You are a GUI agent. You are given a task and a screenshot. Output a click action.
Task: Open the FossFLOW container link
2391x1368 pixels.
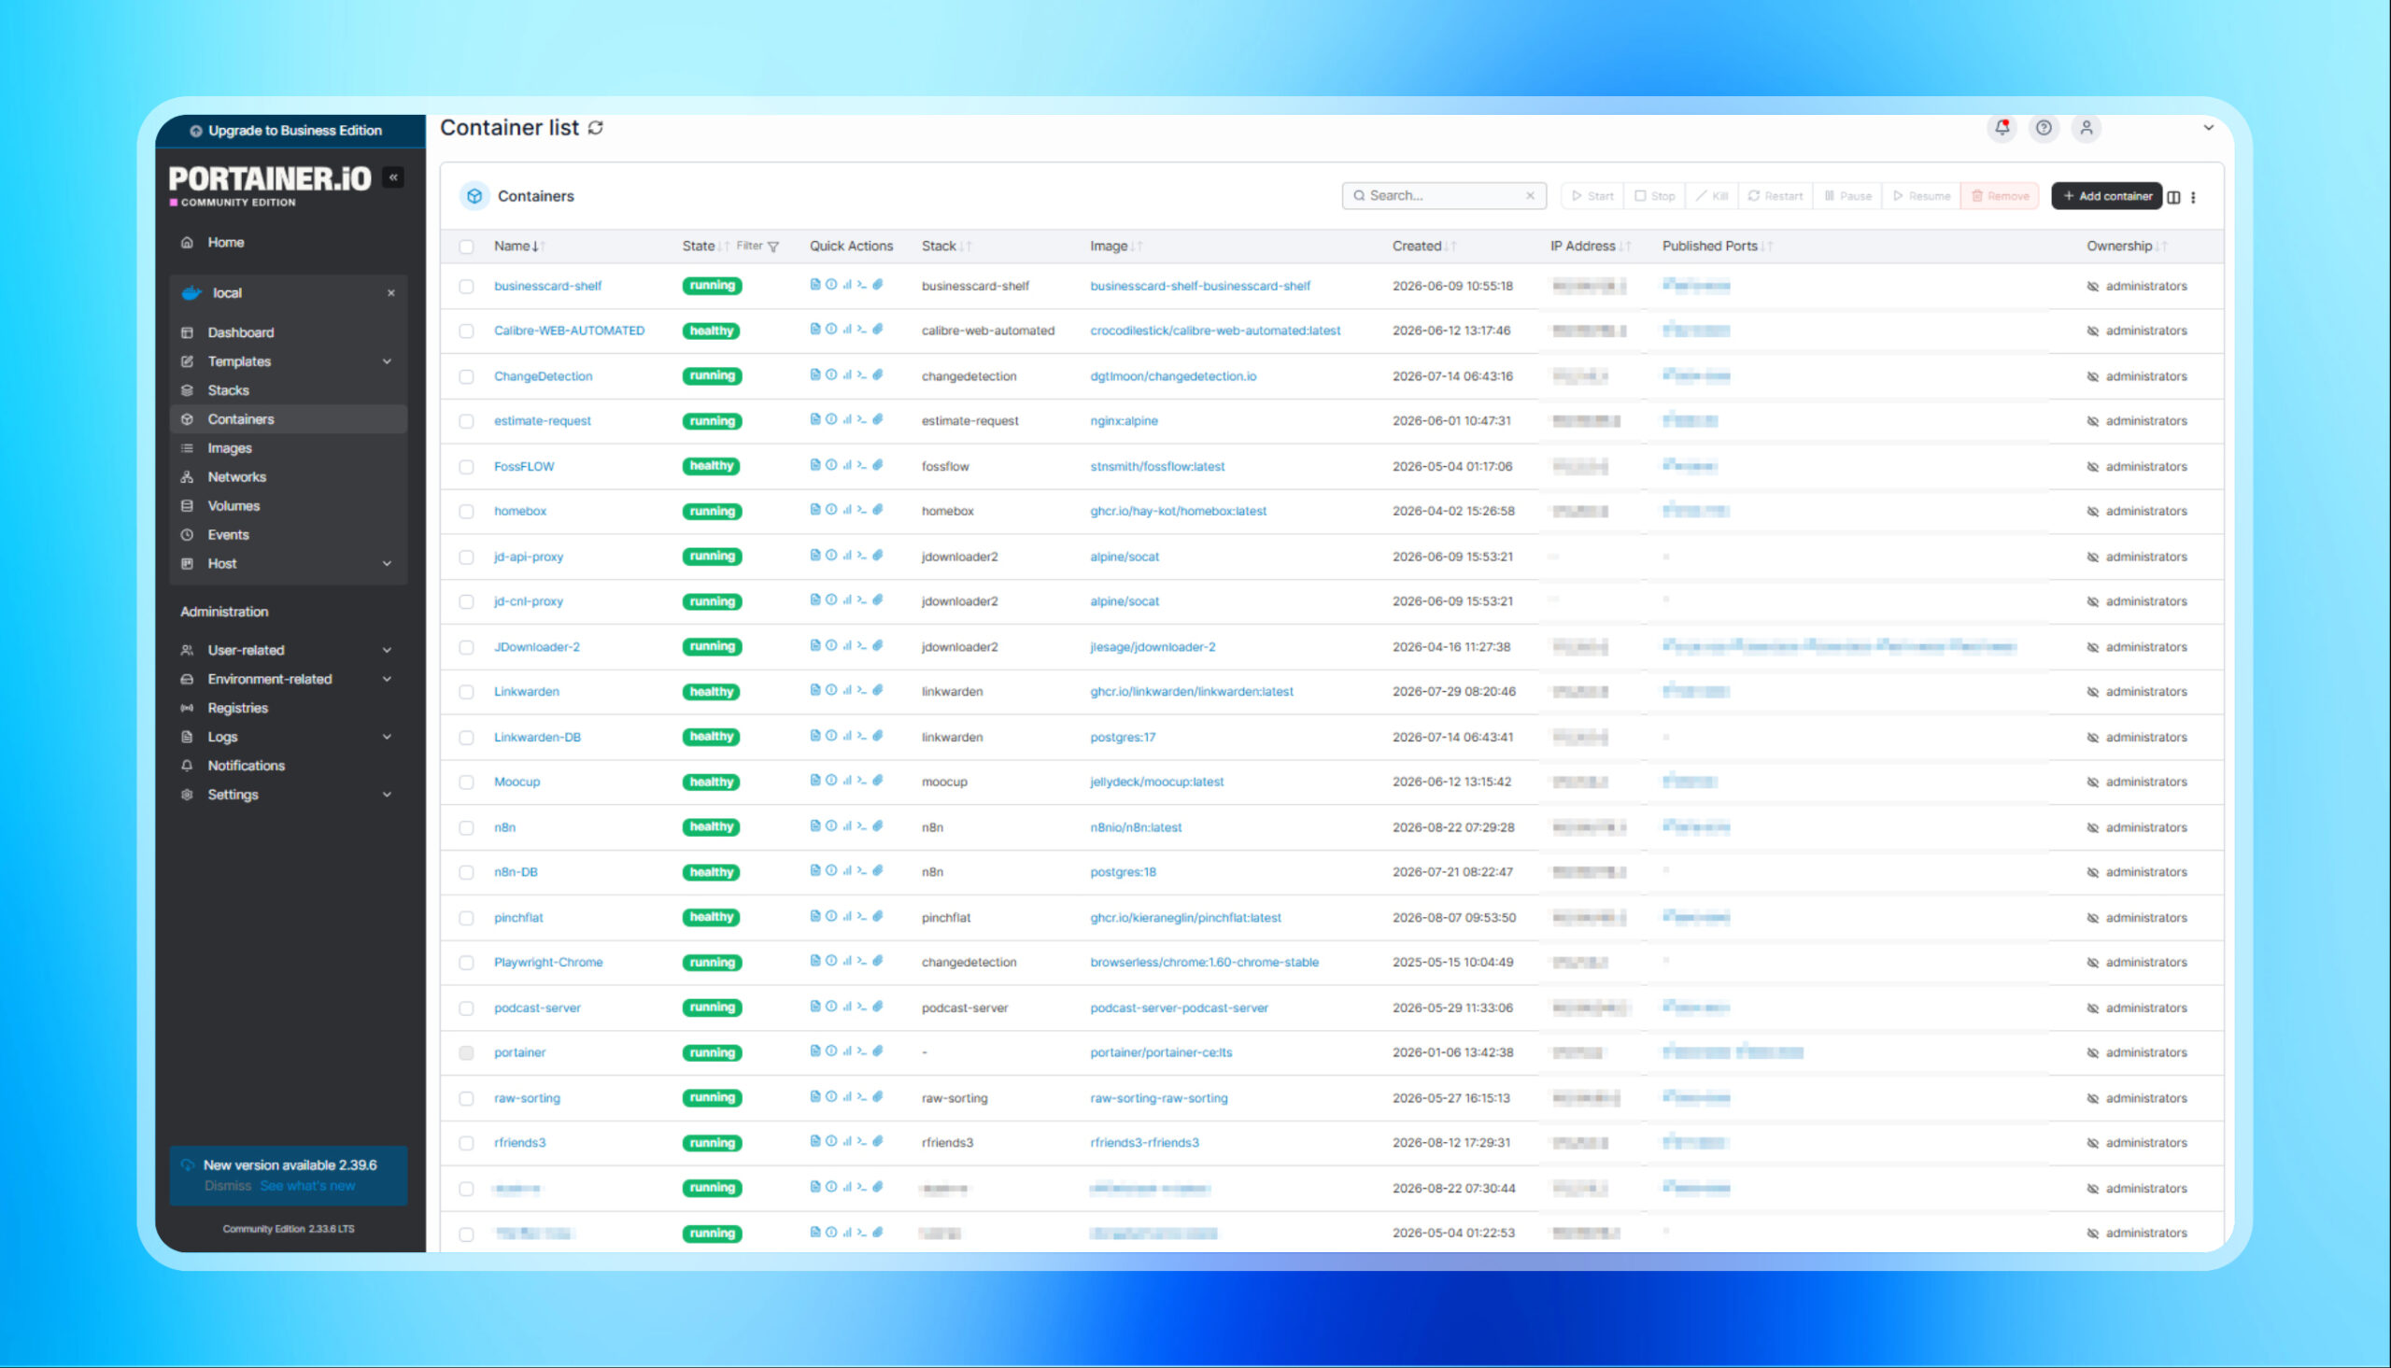[x=524, y=466]
